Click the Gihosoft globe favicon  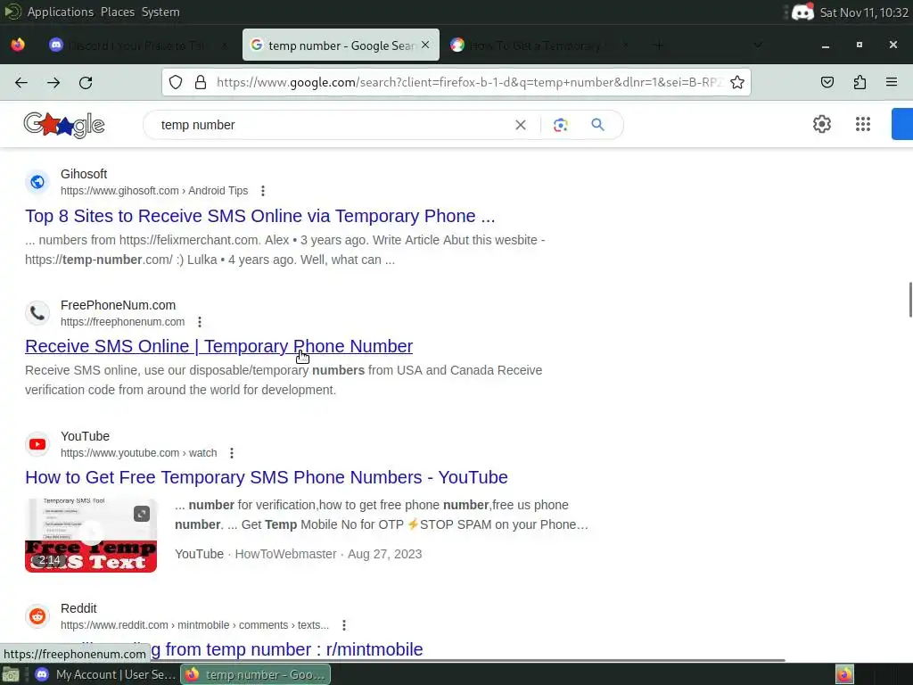pos(37,182)
